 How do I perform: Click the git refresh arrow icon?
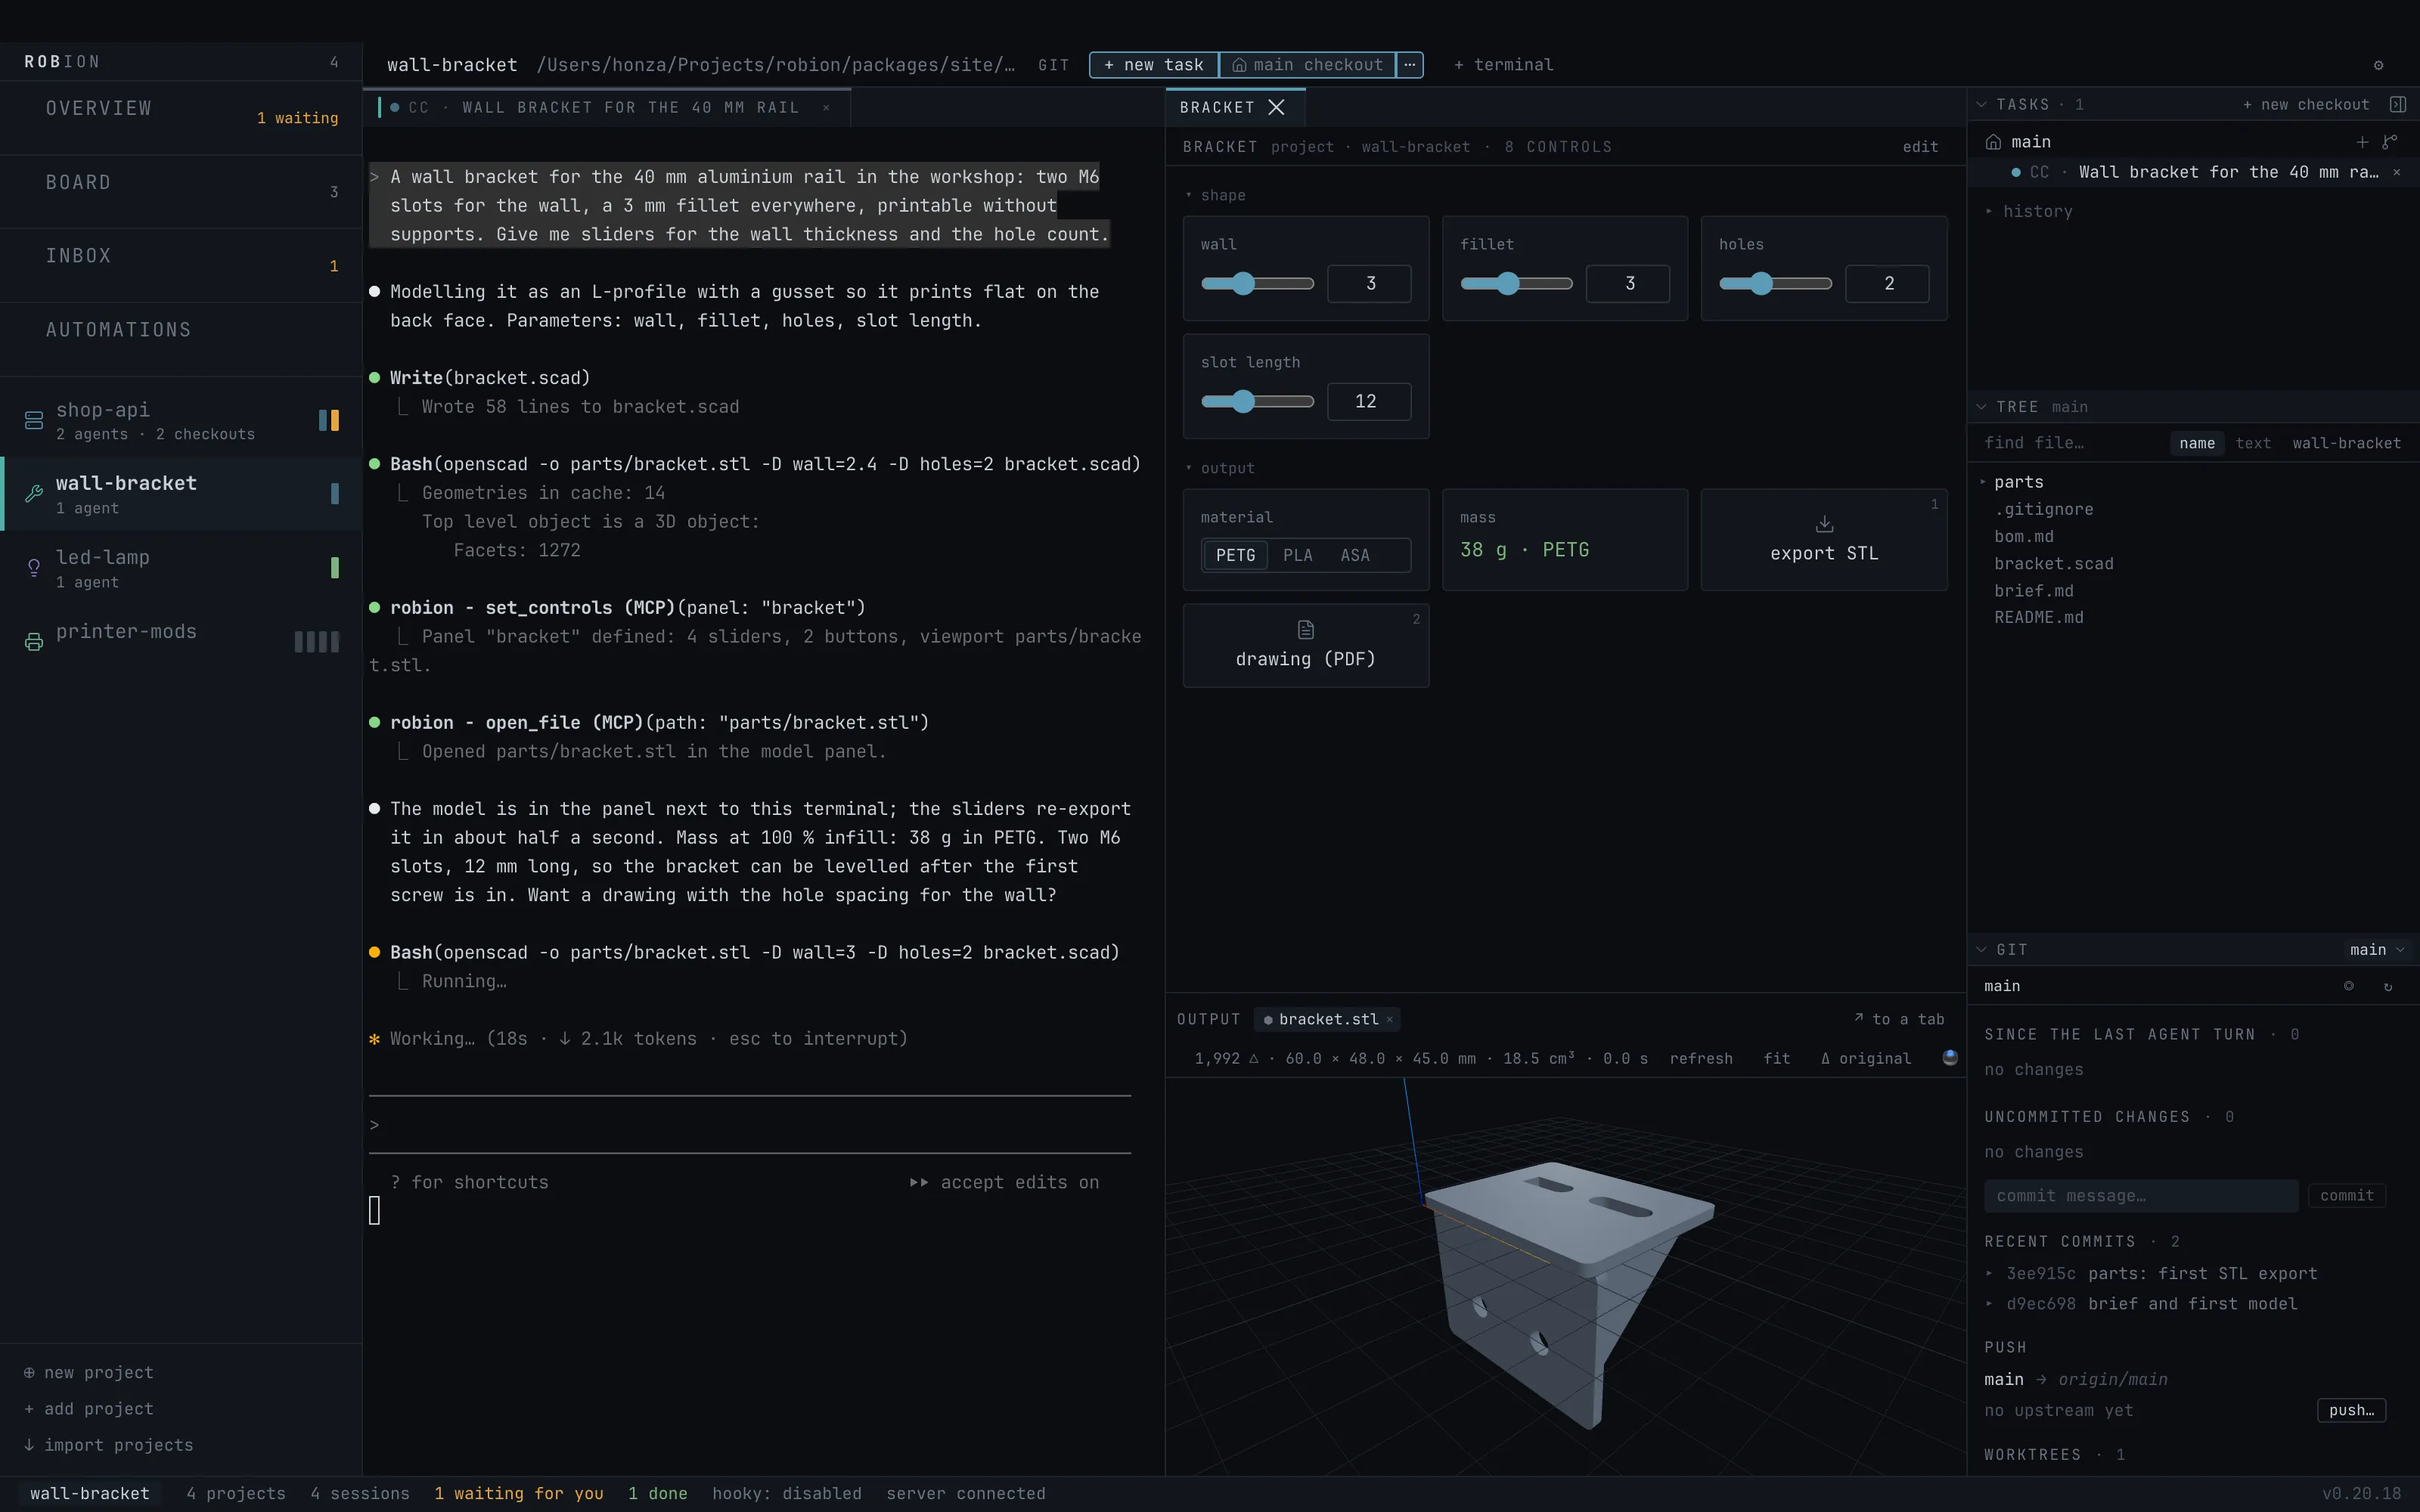click(2388, 986)
